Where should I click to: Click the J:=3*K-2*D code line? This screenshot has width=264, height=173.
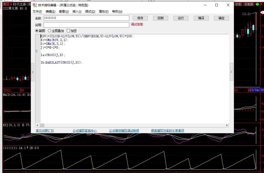[50, 48]
